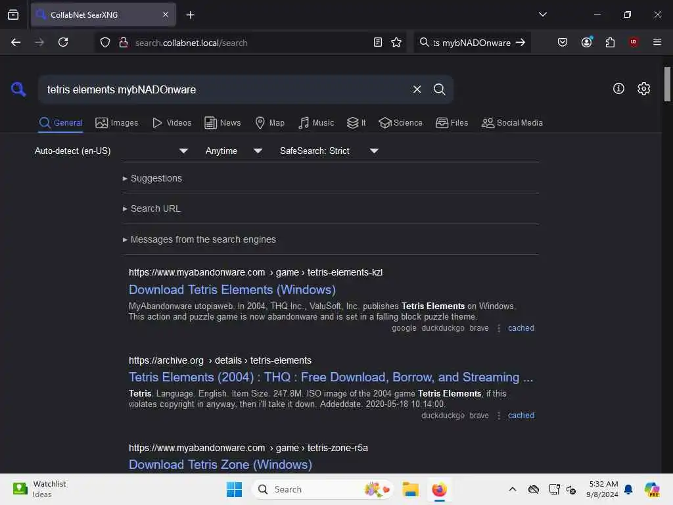Image resolution: width=673 pixels, height=505 pixels.
Task: Open Download Tetris Elements (Windows) result
Action: [x=232, y=290]
